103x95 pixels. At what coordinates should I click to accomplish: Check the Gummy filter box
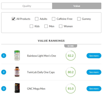click(x=79, y=19)
